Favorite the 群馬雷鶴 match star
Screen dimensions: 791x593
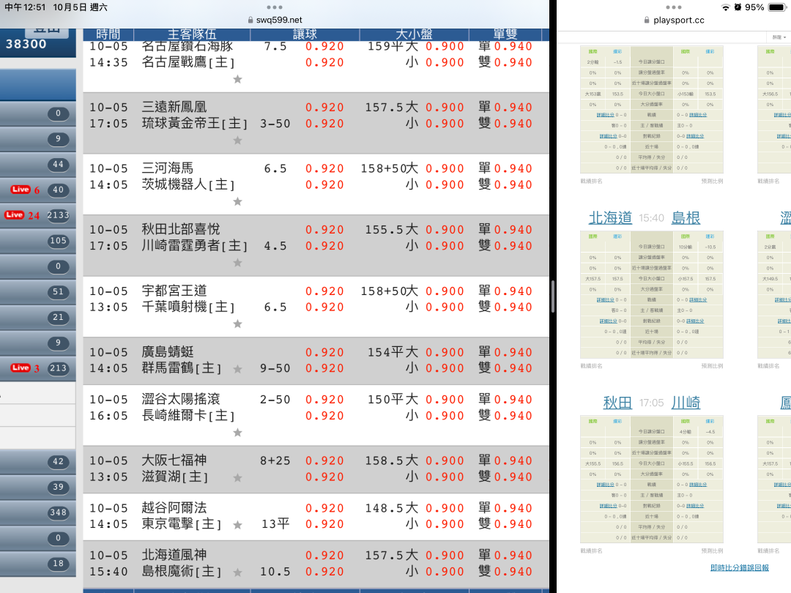coord(237,369)
